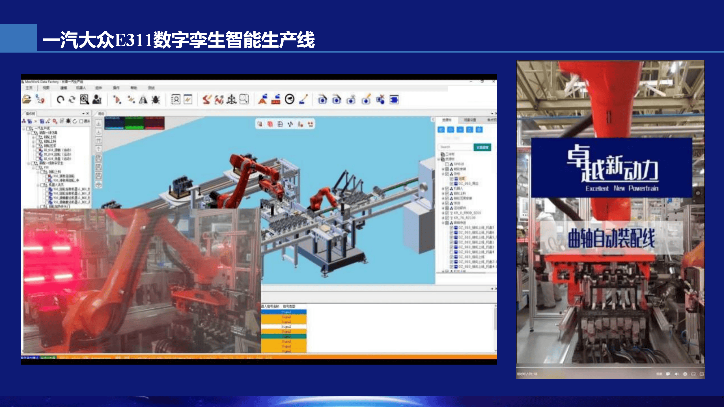Click the 3D axis cube toolbar icon
724x407 pixels.
232,99
